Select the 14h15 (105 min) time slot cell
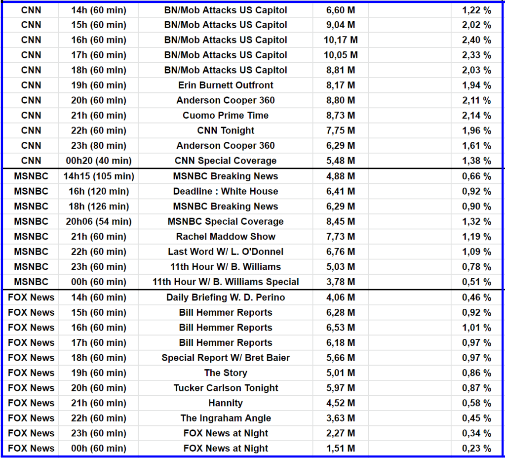The height and width of the screenshot is (458, 505). tap(99, 176)
